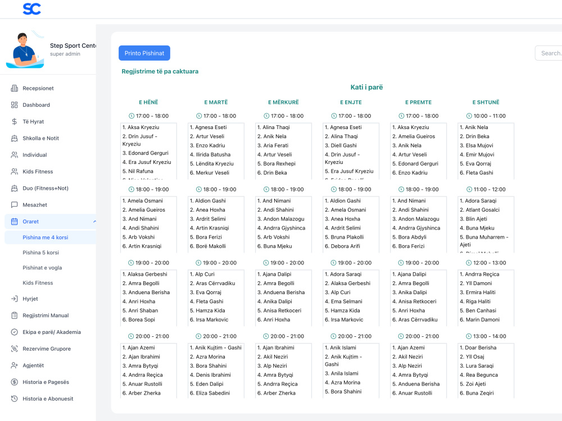Open the Mesazhet menu item

click(35, 205)
